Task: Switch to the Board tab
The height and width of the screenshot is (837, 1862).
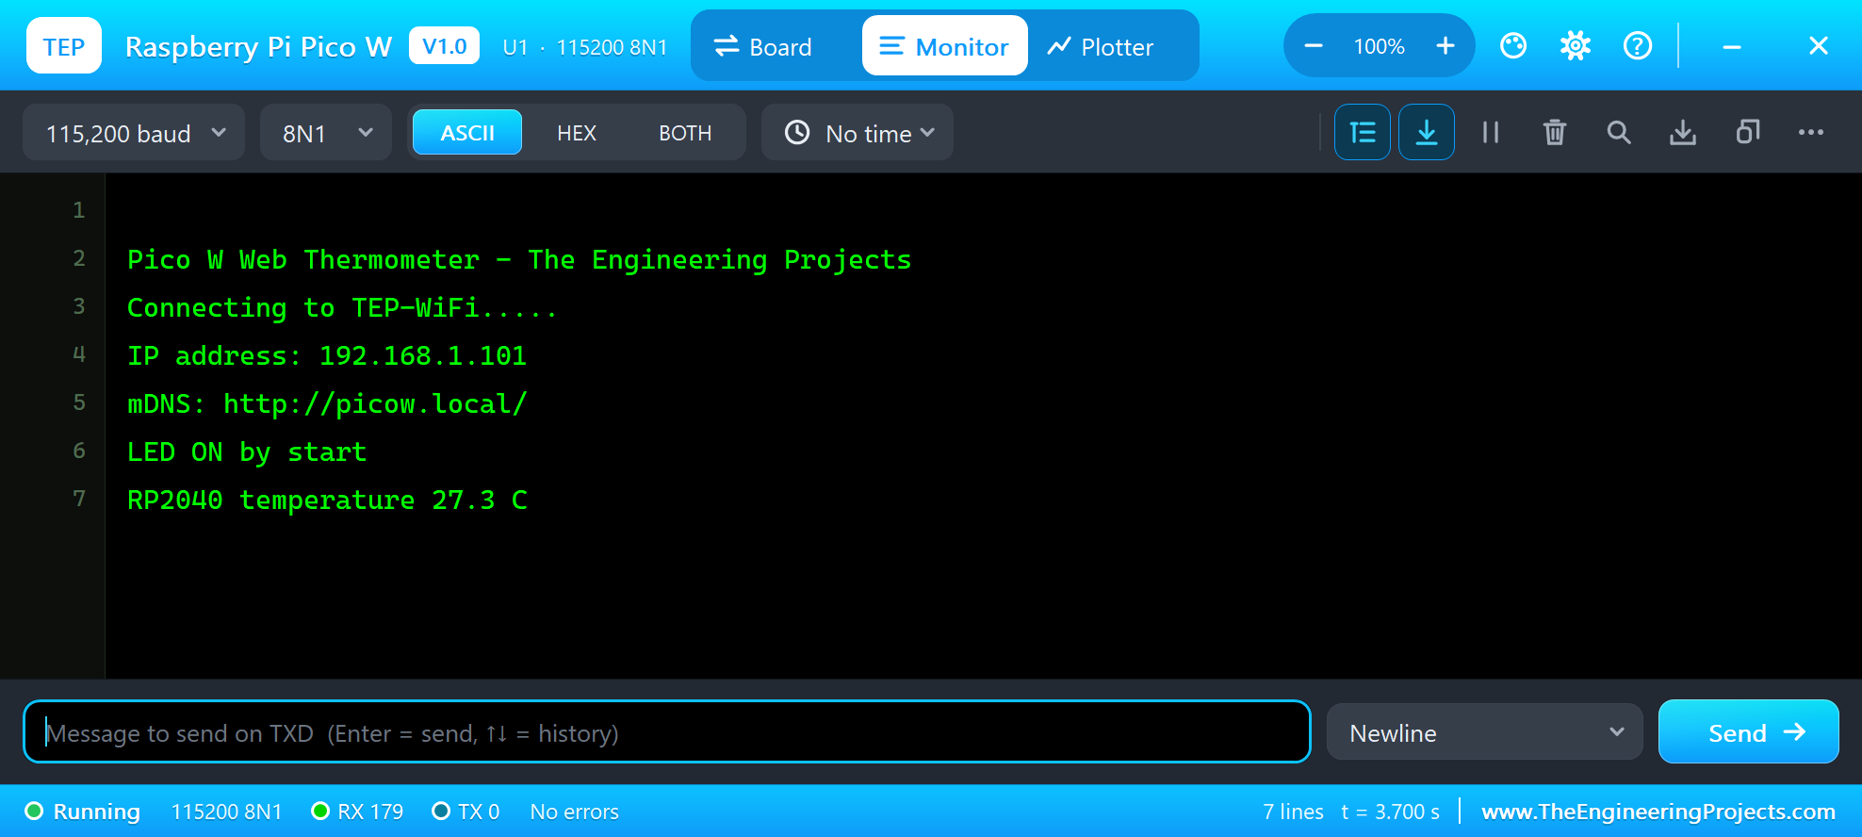Action: [763, 46]
